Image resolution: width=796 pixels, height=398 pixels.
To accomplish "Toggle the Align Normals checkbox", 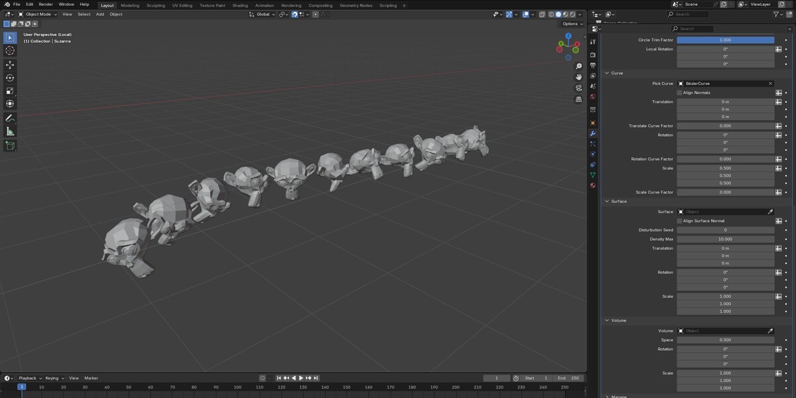I will click(x=679, y=93).
